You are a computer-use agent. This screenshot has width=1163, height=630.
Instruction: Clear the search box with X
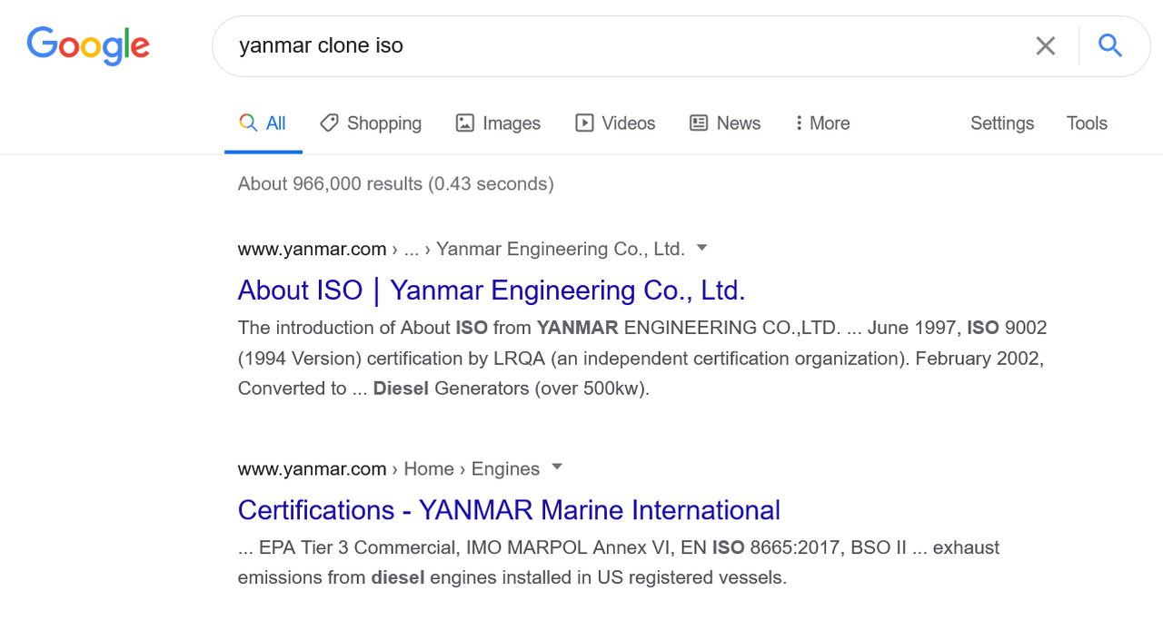[x=1046, y=45]
